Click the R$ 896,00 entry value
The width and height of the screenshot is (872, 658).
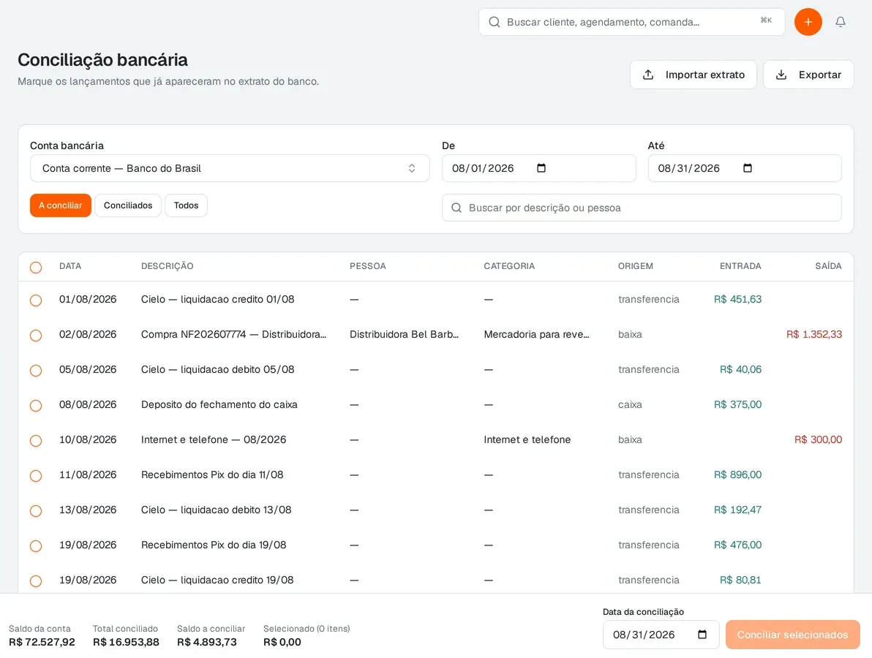coord(737,475)
